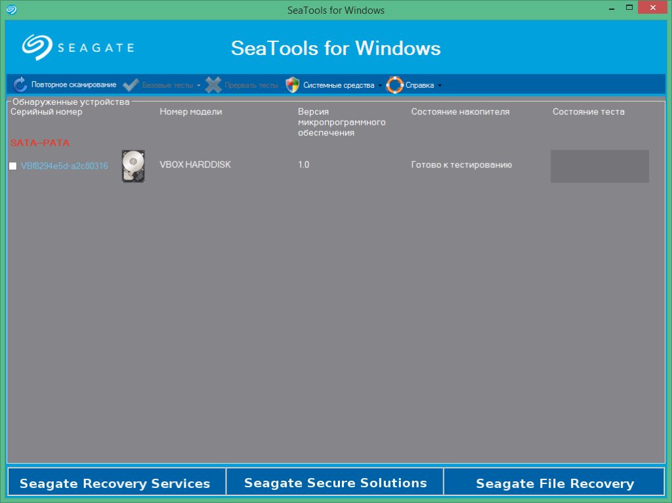Click the Seagate logo in the header
Image resolution: width=672 pixels, height=503 pixels.
point(78,47)
